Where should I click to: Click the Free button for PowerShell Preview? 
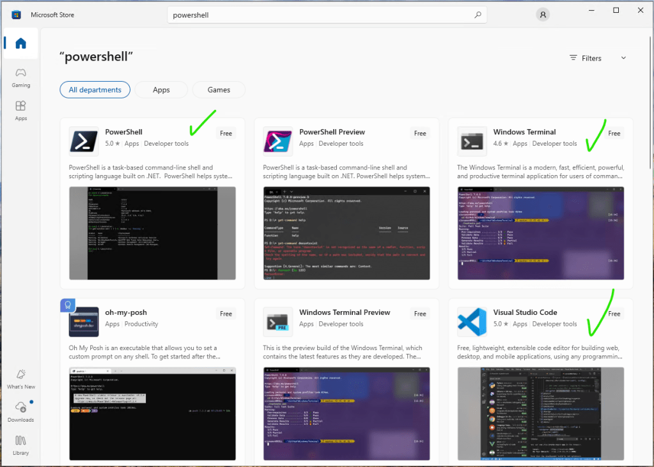point(419,134)
